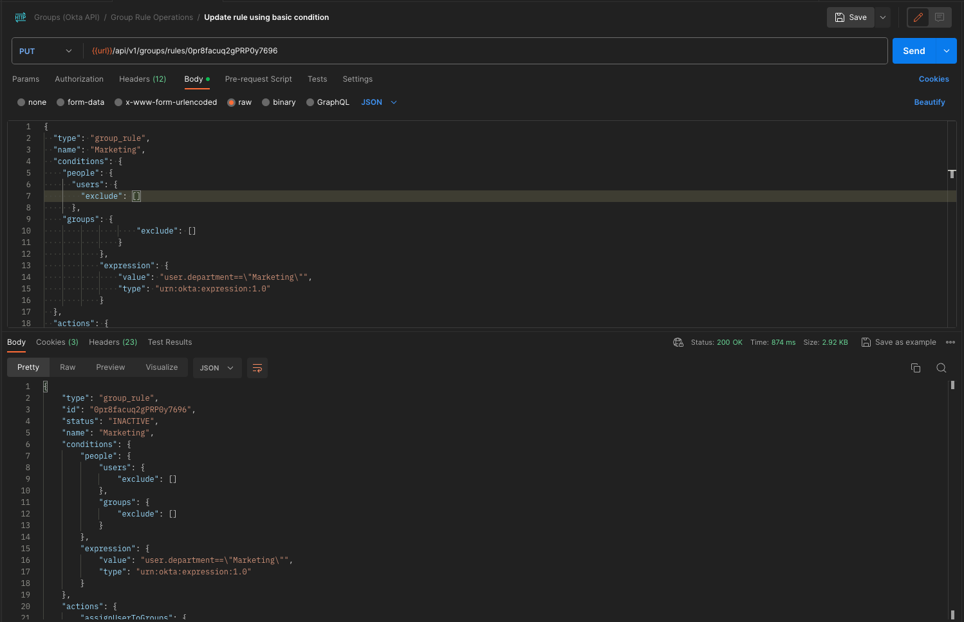964x622 pixels.
Task: Open the comments icon next to the pencil
Action: (x=939, y=17)
